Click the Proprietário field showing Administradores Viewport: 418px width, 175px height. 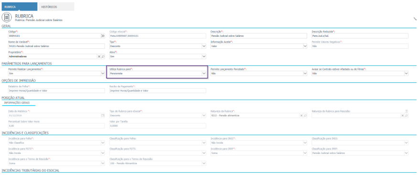(x=53, y=56)
